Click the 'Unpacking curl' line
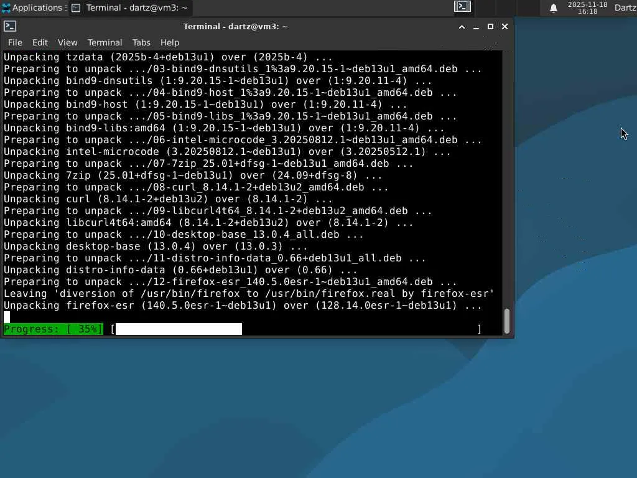Viewport: 637px width, 478px height. [x=168, y=199]
